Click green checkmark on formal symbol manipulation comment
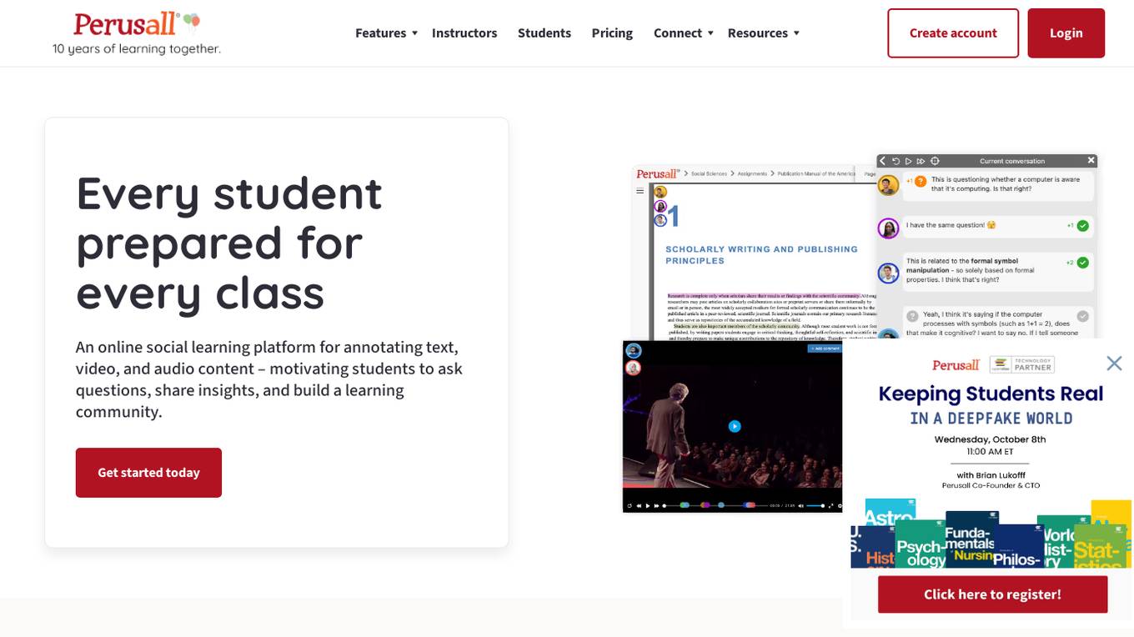The height and width of the screenshot is (637, 1134). [x=1082, y=263]
